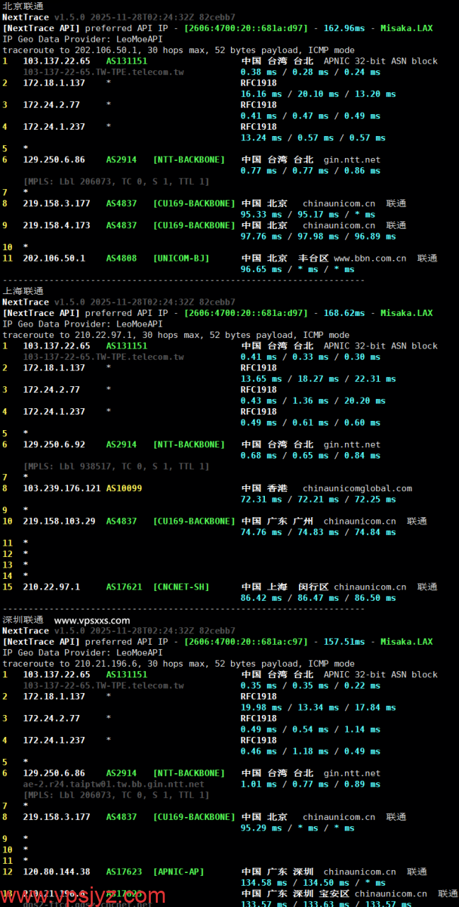Select the AS4808 ASN label
Viewport: 459px width, 907px height.
(x=121, y=258)
